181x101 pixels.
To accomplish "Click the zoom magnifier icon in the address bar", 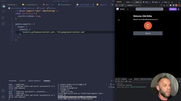I will click(161, 5).
